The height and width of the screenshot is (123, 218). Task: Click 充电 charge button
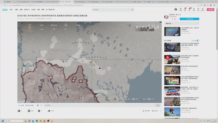[174, 19]
